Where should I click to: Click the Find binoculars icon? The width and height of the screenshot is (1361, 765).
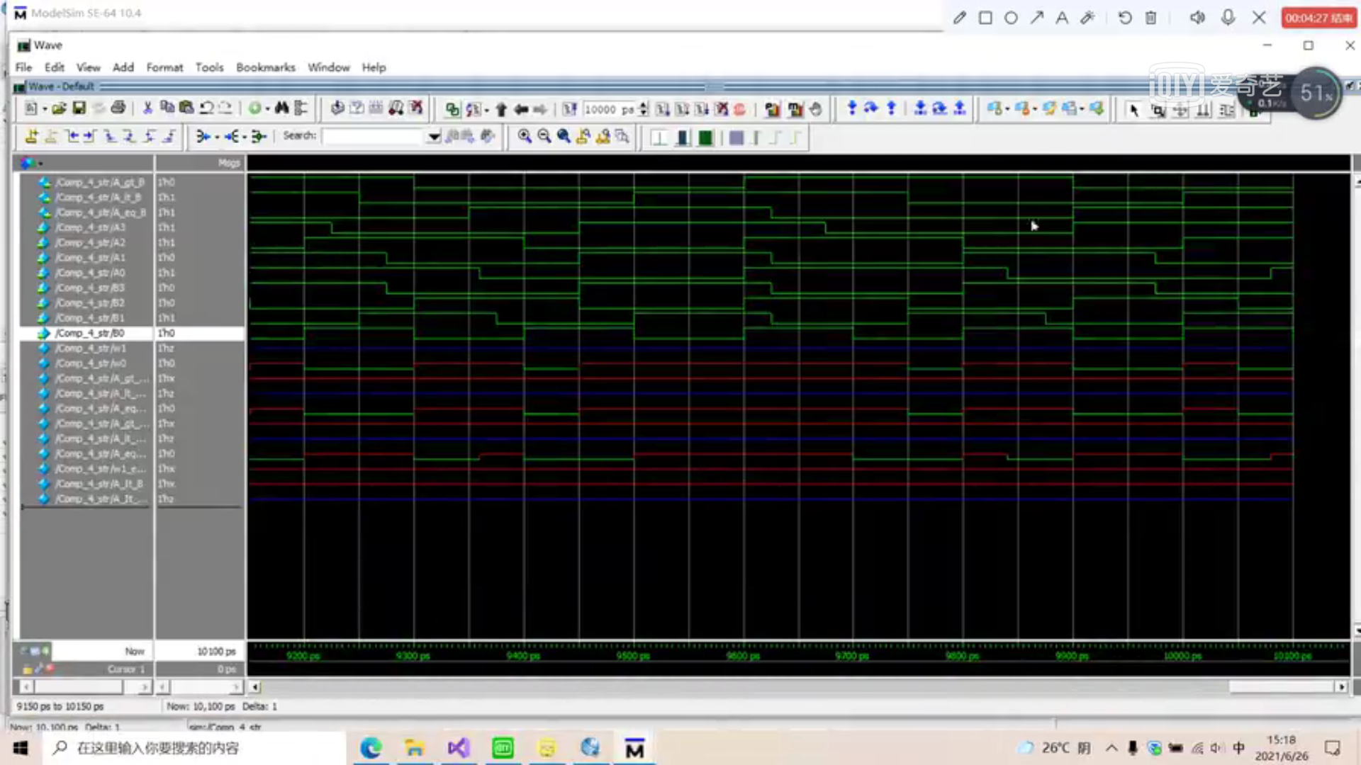pyautogui.click(x=281, y=108)
